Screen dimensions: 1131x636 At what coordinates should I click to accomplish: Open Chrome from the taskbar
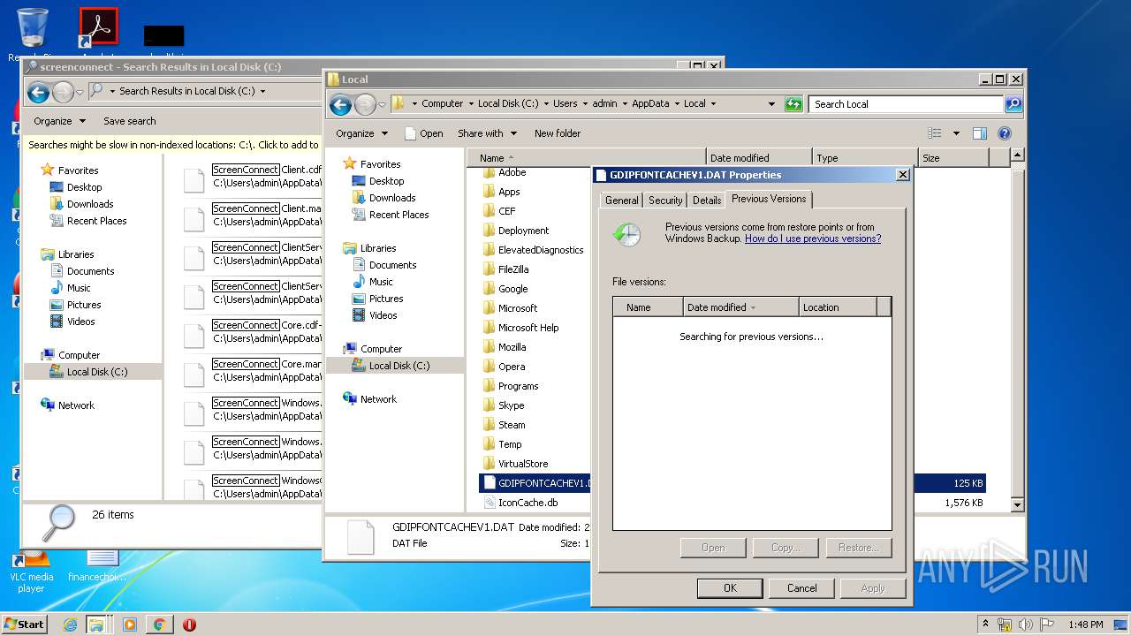159,625
